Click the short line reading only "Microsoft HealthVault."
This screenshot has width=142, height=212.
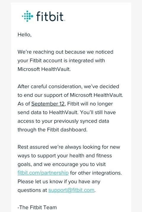(x=44, y=69)
